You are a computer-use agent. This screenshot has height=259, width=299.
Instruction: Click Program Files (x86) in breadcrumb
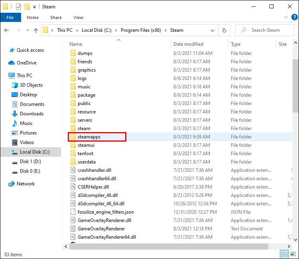click(x=141, y=30)
